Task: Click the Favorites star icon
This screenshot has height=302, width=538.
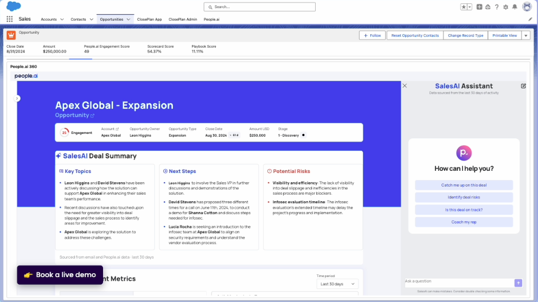Action: [x=464, y=7]
